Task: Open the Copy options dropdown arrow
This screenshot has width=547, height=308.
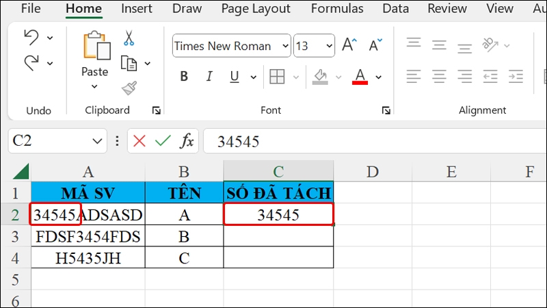Action: click(148, 64)
